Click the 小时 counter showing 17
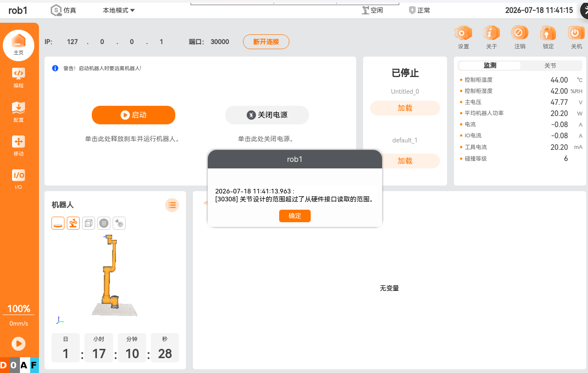Image resolution: width=588 pixels, height=373 pixels. tap(99, 347)
